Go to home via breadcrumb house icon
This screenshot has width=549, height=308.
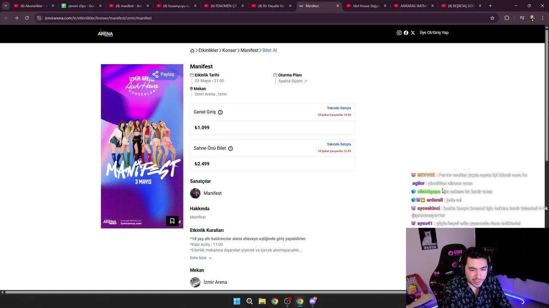192,50
